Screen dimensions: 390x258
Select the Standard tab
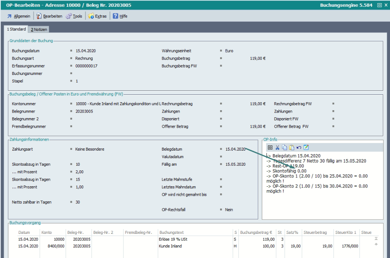[16, 29]
